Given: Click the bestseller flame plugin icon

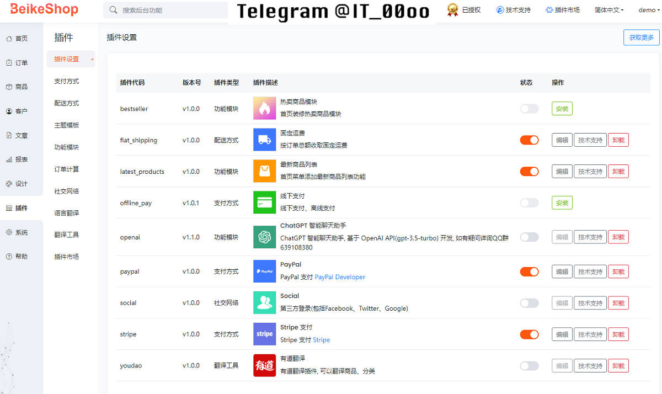Looking at the screenshot, I should coord(264,108).
